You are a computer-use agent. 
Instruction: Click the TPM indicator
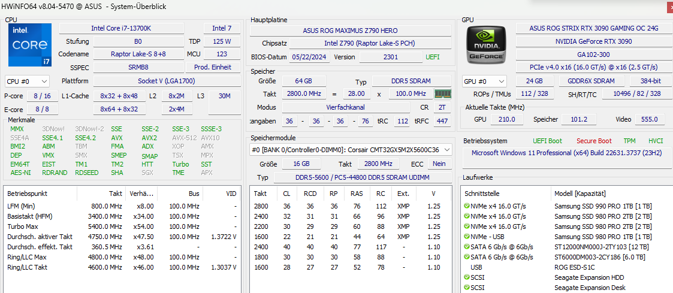(x=630, y=141)
